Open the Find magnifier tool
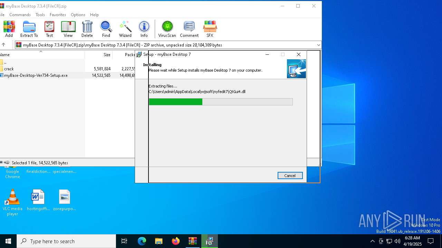Image resolution: width=442 pixels, height=248 pixels. click(x=106, y=29)
